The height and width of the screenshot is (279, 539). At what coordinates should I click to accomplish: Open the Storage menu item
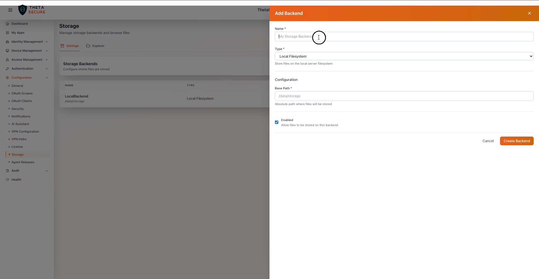[17, 154]
